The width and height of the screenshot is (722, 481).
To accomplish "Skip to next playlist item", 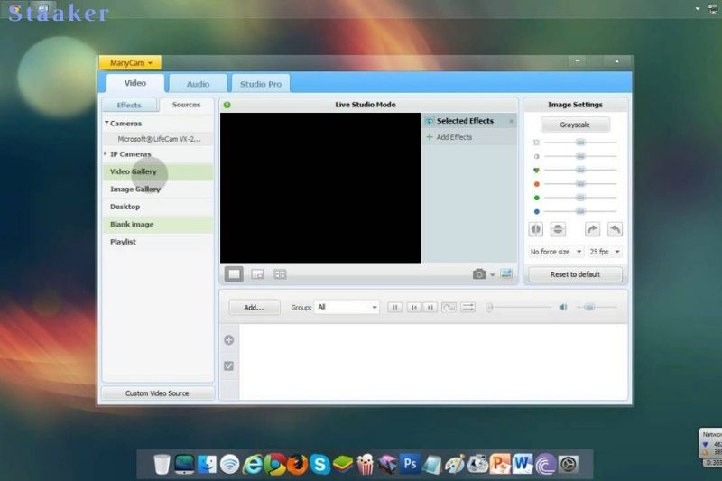I will click(x=430, y=307).
